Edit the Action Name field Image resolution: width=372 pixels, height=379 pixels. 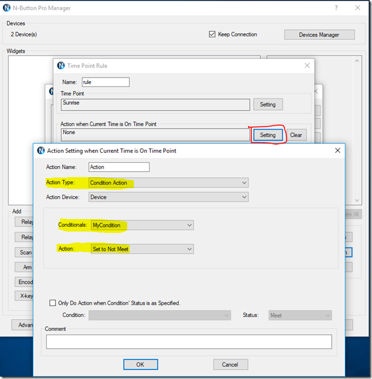coord(119,167)
